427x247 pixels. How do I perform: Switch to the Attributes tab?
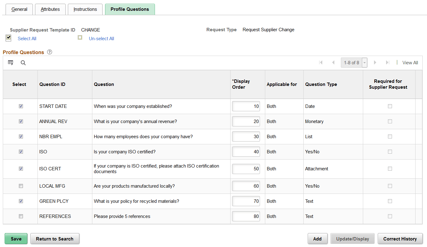point(50,9)
